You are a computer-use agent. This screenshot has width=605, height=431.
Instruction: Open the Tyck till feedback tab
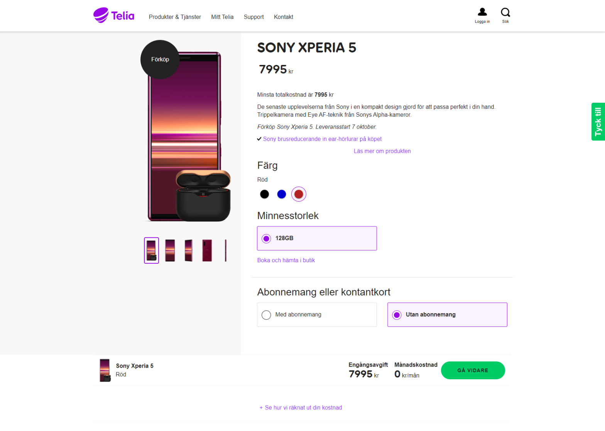coord(598,122)
